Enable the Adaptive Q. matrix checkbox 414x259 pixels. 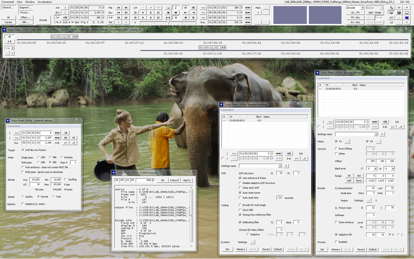tap(23, 204)
